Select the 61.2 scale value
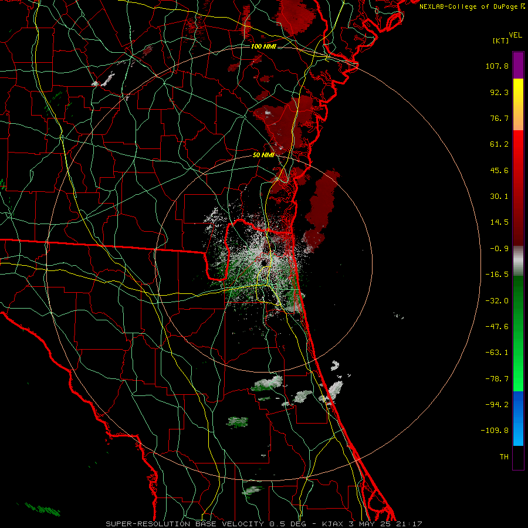Viewport: 528px width, 528px height. pyautogui.click(x=499, y=144)
